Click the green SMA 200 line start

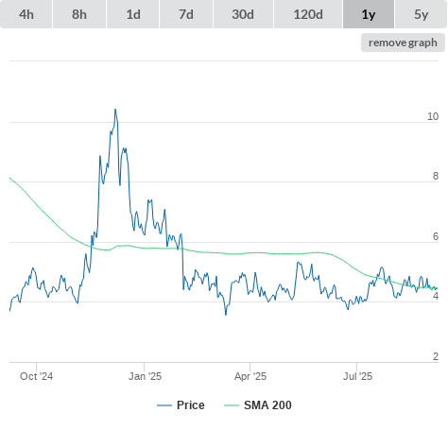tap(10, 179)
